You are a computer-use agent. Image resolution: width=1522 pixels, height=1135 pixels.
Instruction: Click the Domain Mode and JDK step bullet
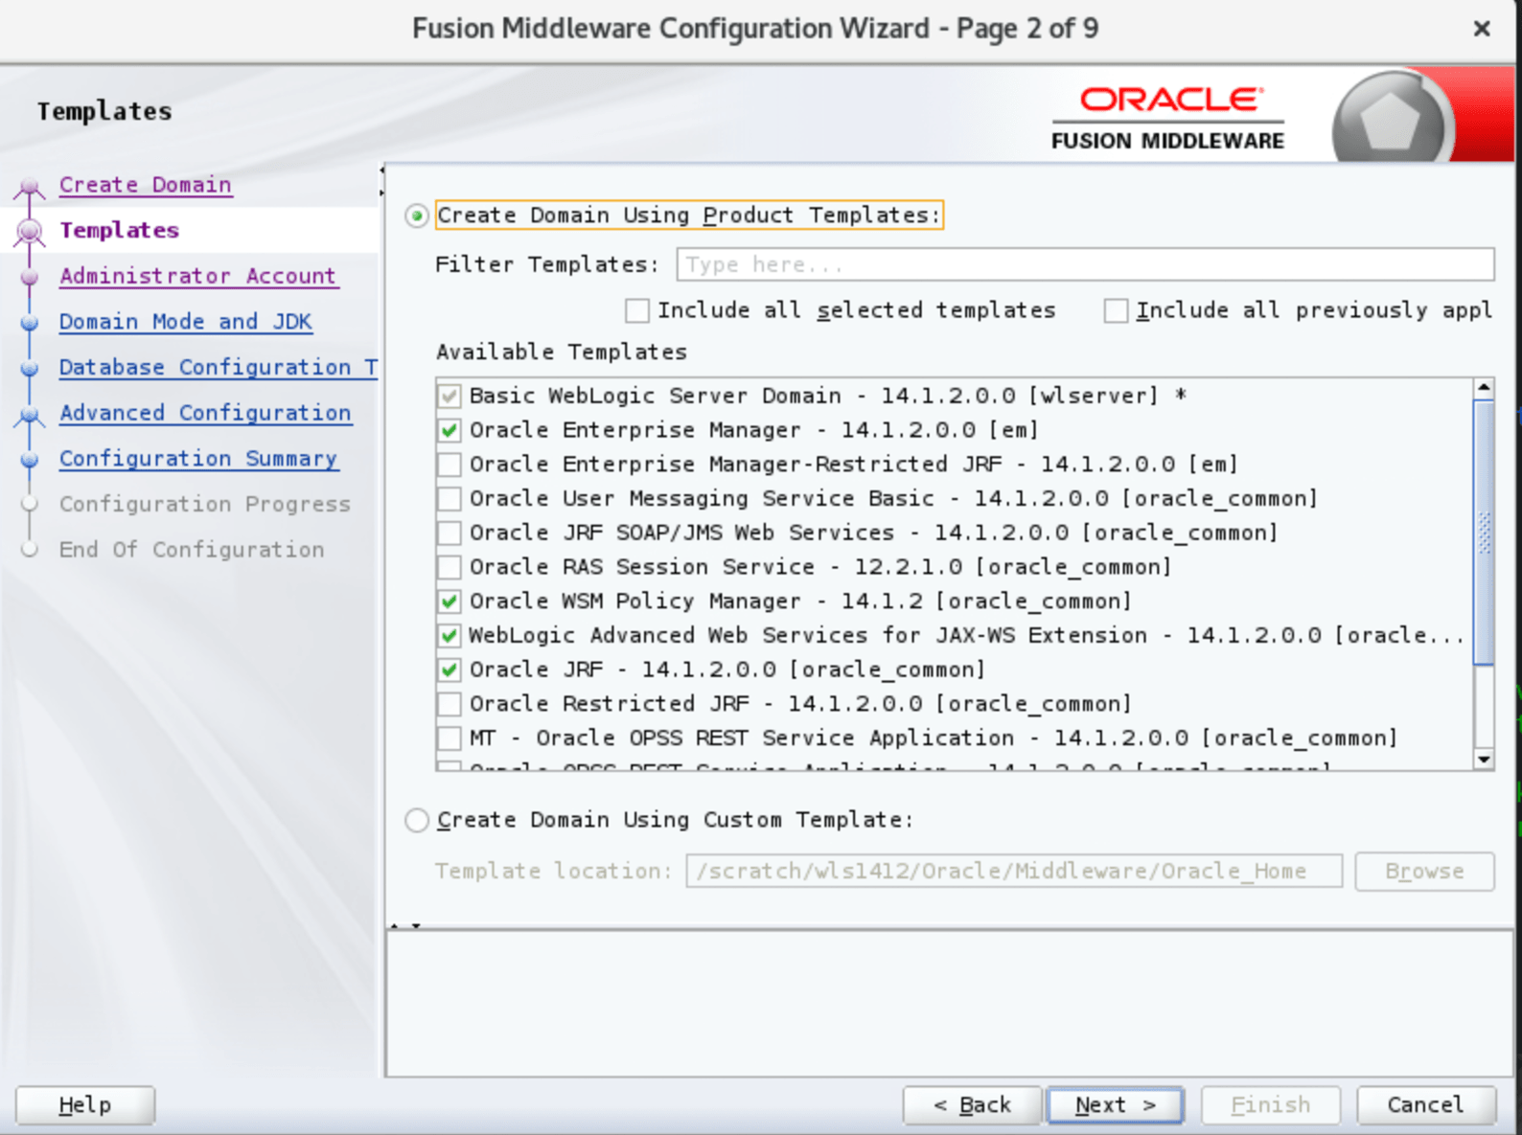point(30,323)
